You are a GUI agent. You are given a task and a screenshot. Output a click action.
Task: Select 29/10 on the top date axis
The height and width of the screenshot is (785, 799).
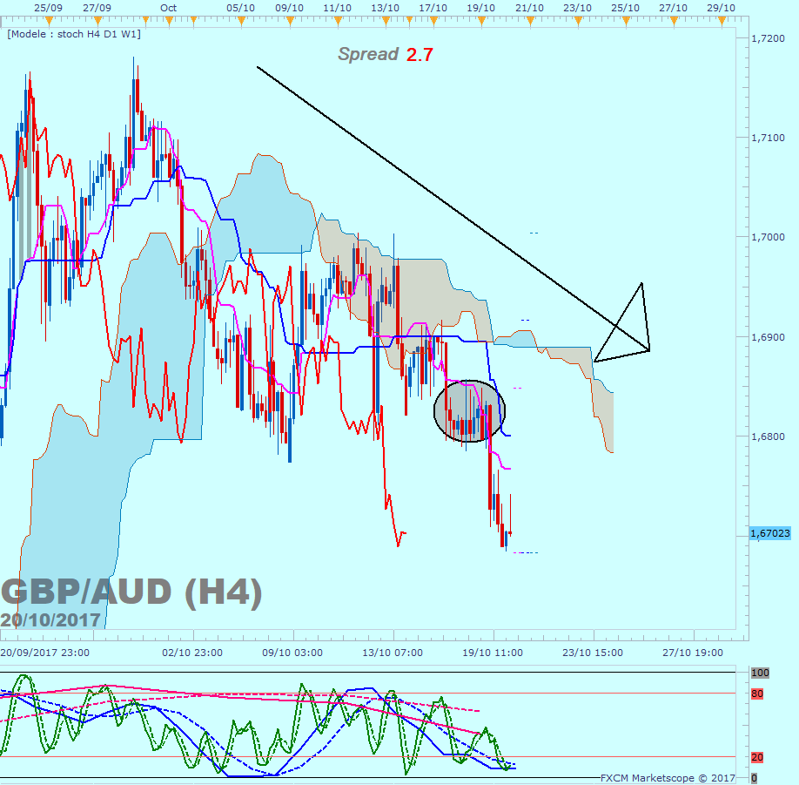point(720,7)
